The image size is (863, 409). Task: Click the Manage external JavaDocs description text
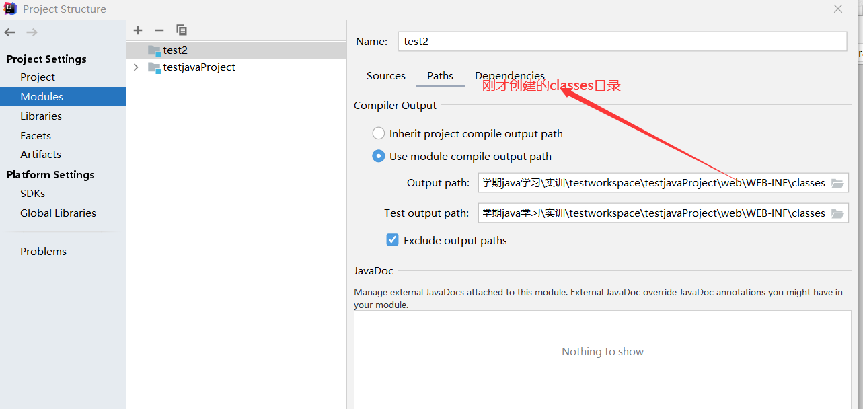click(x=598, y=299)
